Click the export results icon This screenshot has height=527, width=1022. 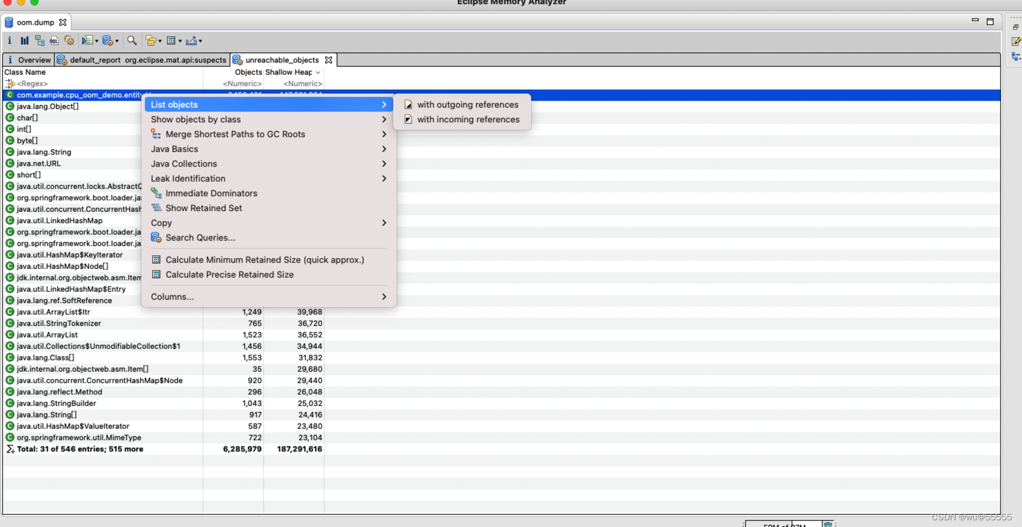pos(191,40)
